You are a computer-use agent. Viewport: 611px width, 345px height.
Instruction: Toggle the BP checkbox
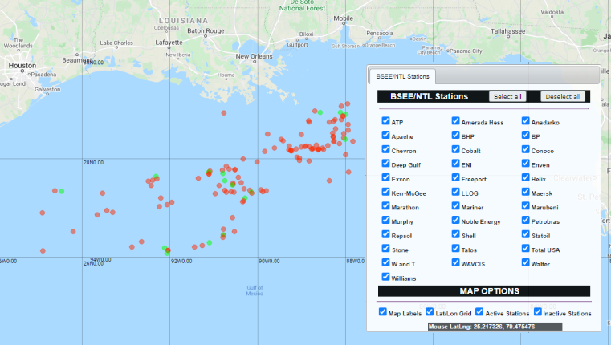[x=526, y=135]
